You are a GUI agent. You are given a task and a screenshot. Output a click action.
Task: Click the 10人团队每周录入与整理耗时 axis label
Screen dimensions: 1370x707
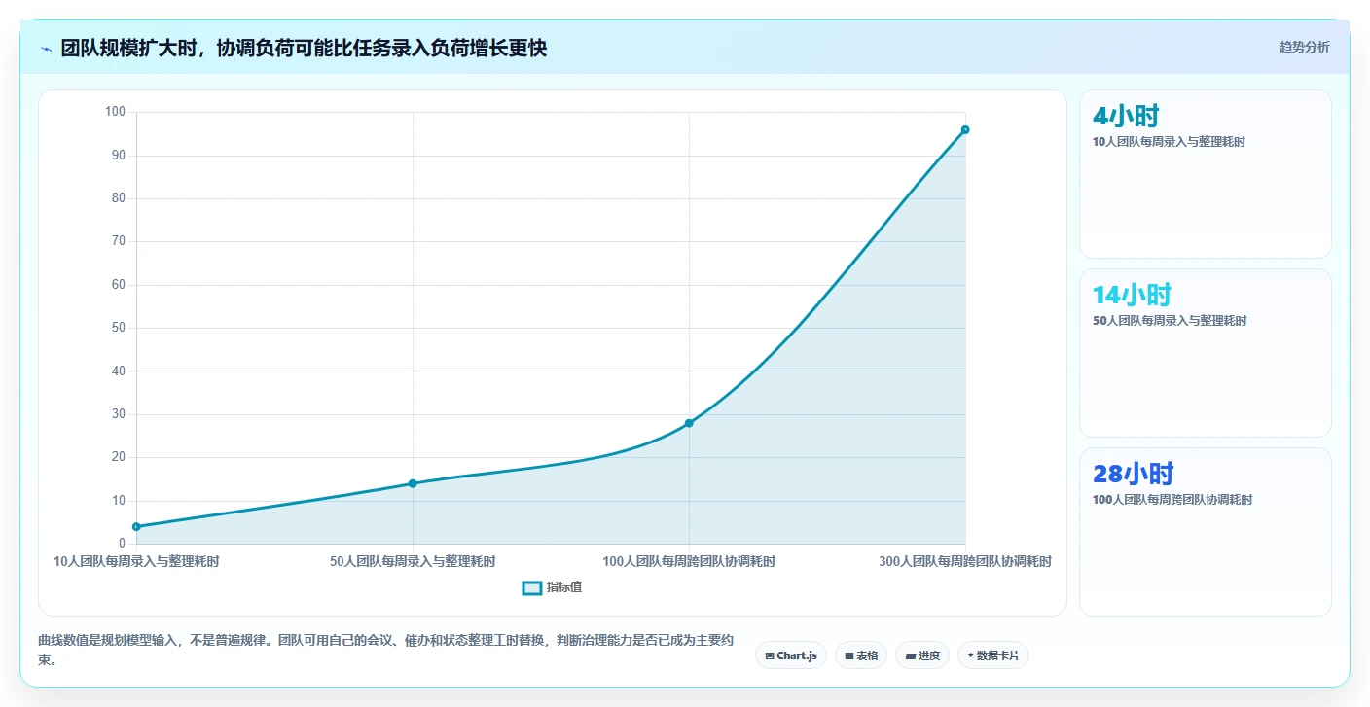[x=136, y=561]
